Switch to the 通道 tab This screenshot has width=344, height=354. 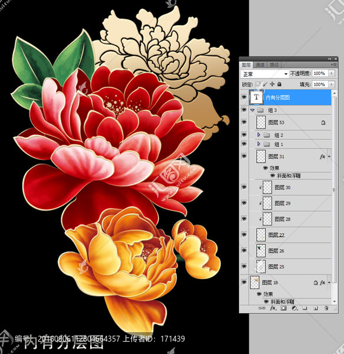tap(260, 65)
